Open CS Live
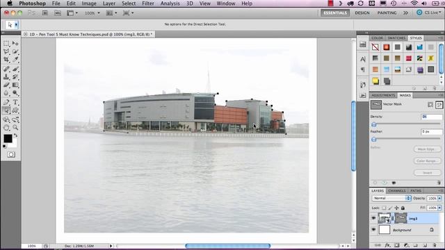This screenshot has height=250, width=445. click(x=428, y=12)
